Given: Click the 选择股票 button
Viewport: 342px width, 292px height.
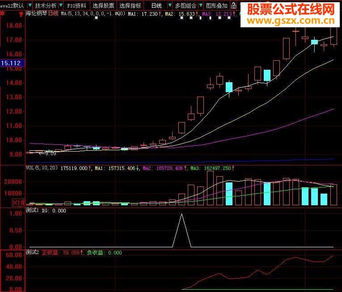Looking at the screenshot, I should (103, 5).
